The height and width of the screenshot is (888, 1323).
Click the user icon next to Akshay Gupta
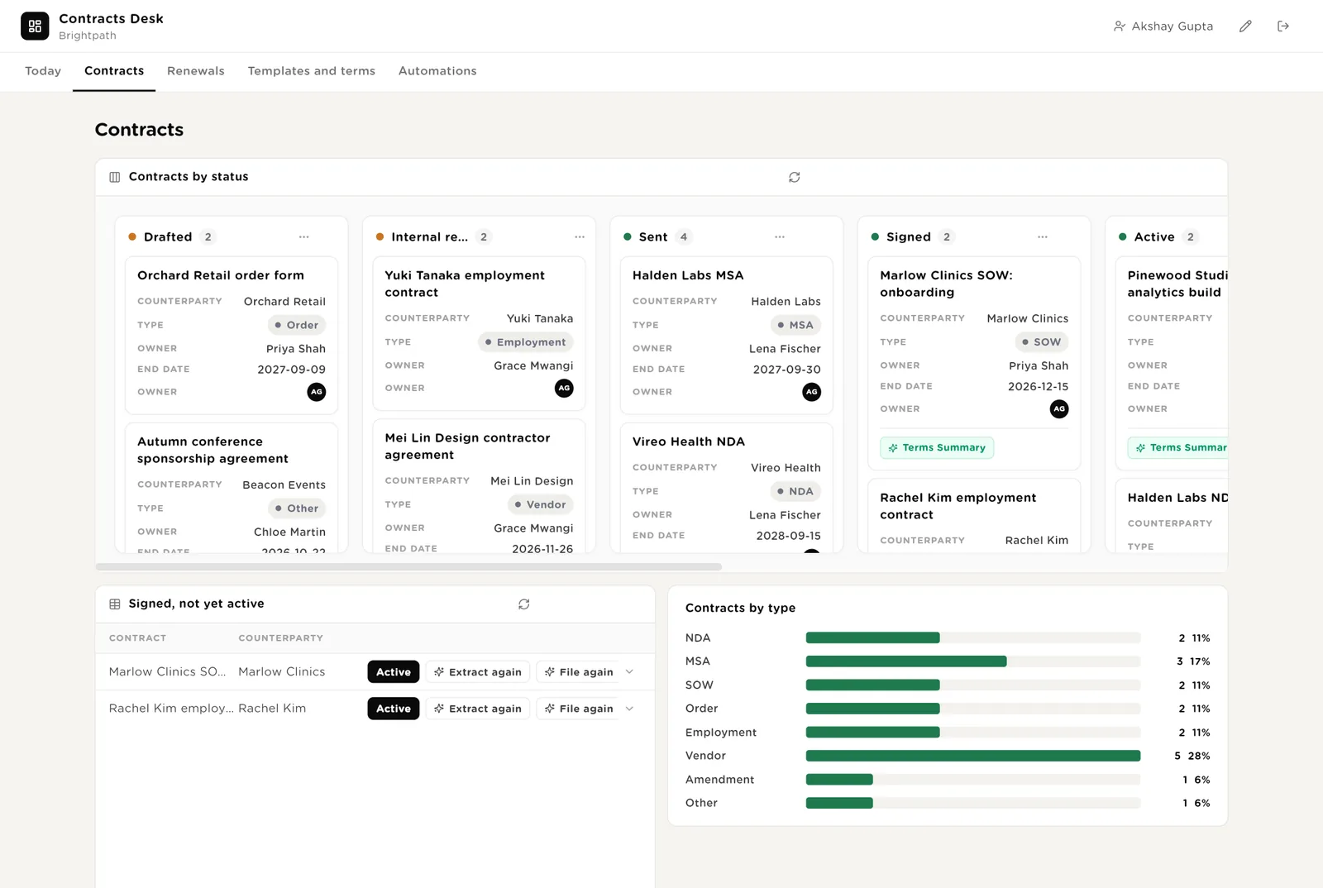[1120, 26]
